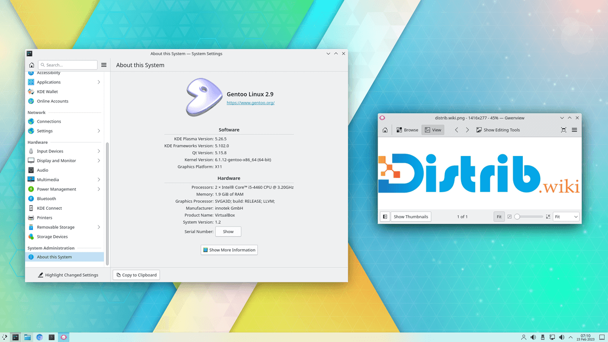This screenshot has height=342, width=608.
Task: Select About this System in sidebar
Action: (x=65, y=257)
